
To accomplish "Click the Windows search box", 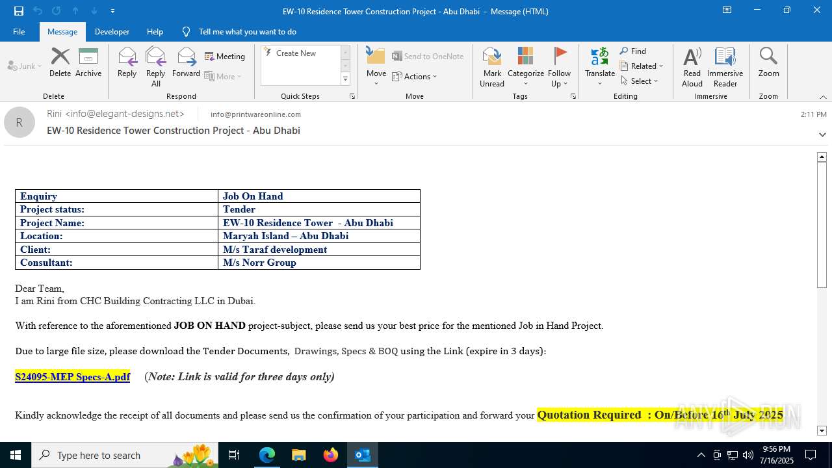I will click(123, 455).
